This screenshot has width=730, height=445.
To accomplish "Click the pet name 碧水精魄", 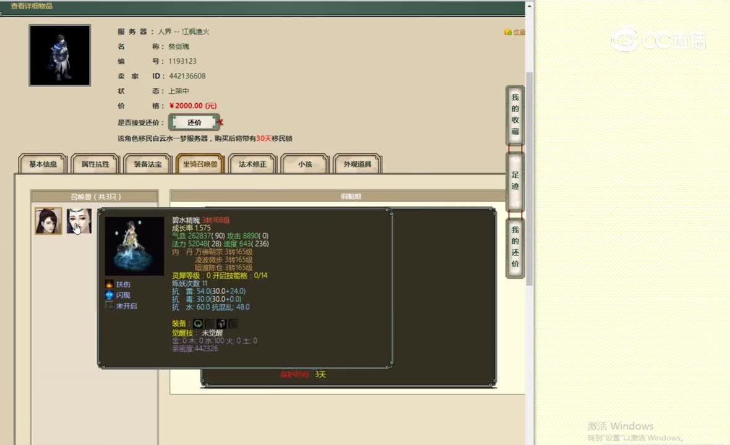I will [186, 220].
